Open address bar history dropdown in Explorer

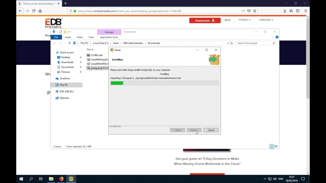click(x=228, y=43)
